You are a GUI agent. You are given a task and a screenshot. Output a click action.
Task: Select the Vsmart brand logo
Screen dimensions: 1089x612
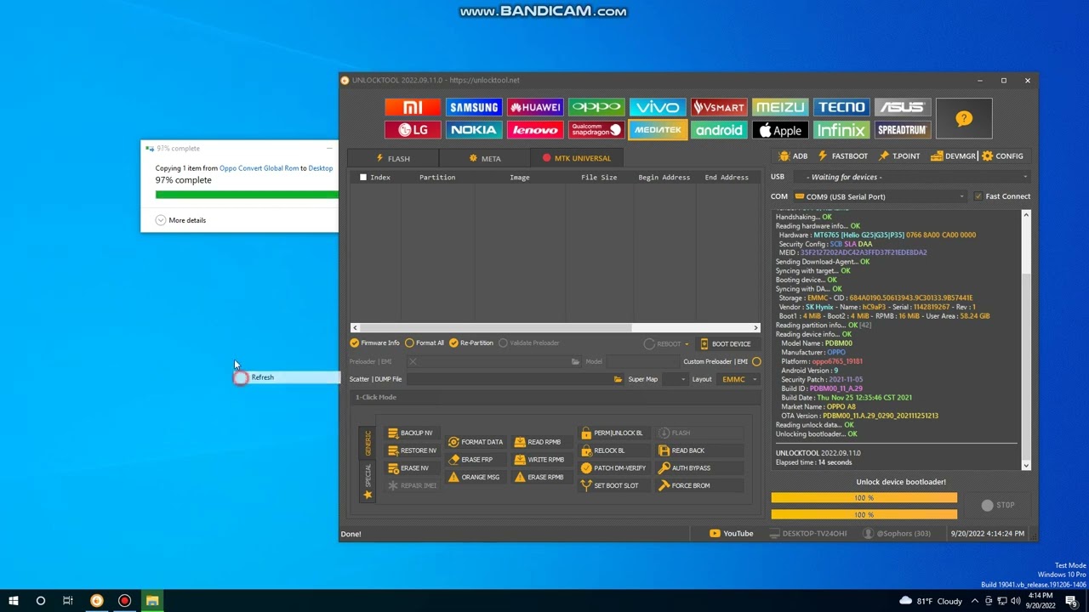pos(719,107)
